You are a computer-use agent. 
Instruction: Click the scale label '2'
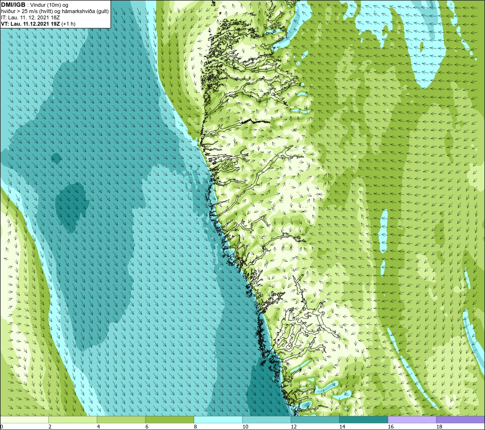50,427
